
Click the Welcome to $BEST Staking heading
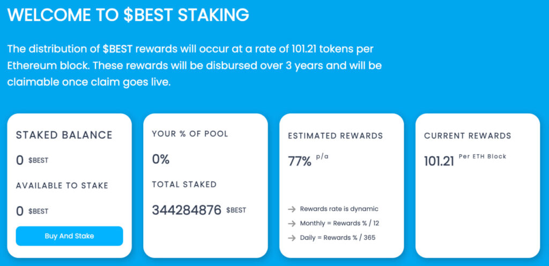pyautogui.click(x=128, y=14)
